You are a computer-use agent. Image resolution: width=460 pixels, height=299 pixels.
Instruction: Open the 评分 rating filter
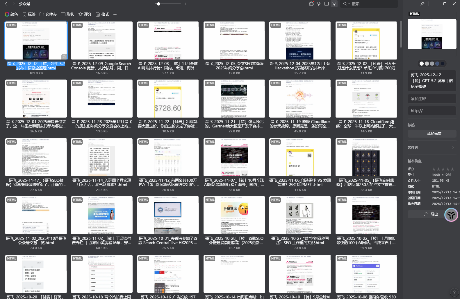click(85, 14)
